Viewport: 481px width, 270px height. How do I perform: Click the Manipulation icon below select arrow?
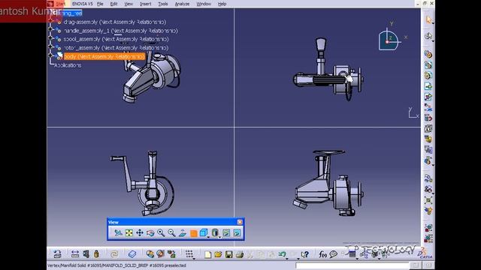click(x=428, y=36)
